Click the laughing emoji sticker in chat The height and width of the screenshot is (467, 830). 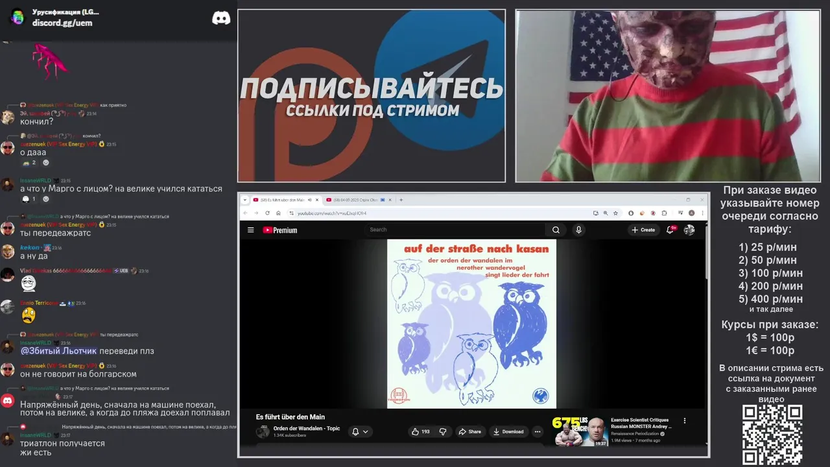click(29, 283)
